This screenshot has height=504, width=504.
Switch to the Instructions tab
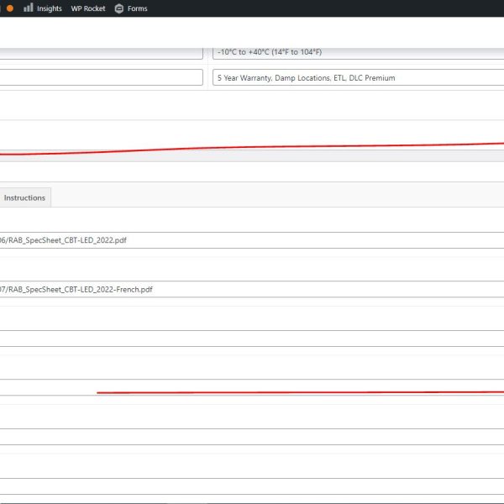pos(24,198)
